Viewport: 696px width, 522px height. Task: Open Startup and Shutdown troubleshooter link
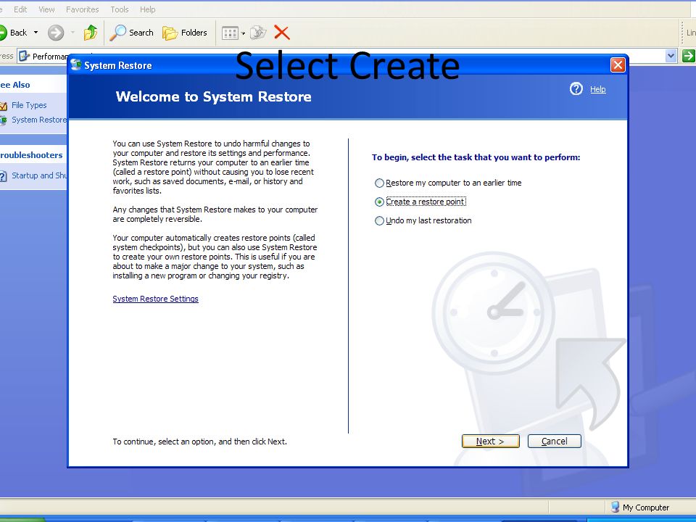point(39,175)
